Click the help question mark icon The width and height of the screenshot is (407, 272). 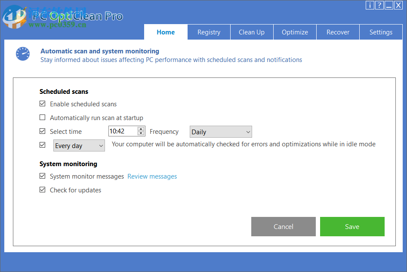(379, 5)
